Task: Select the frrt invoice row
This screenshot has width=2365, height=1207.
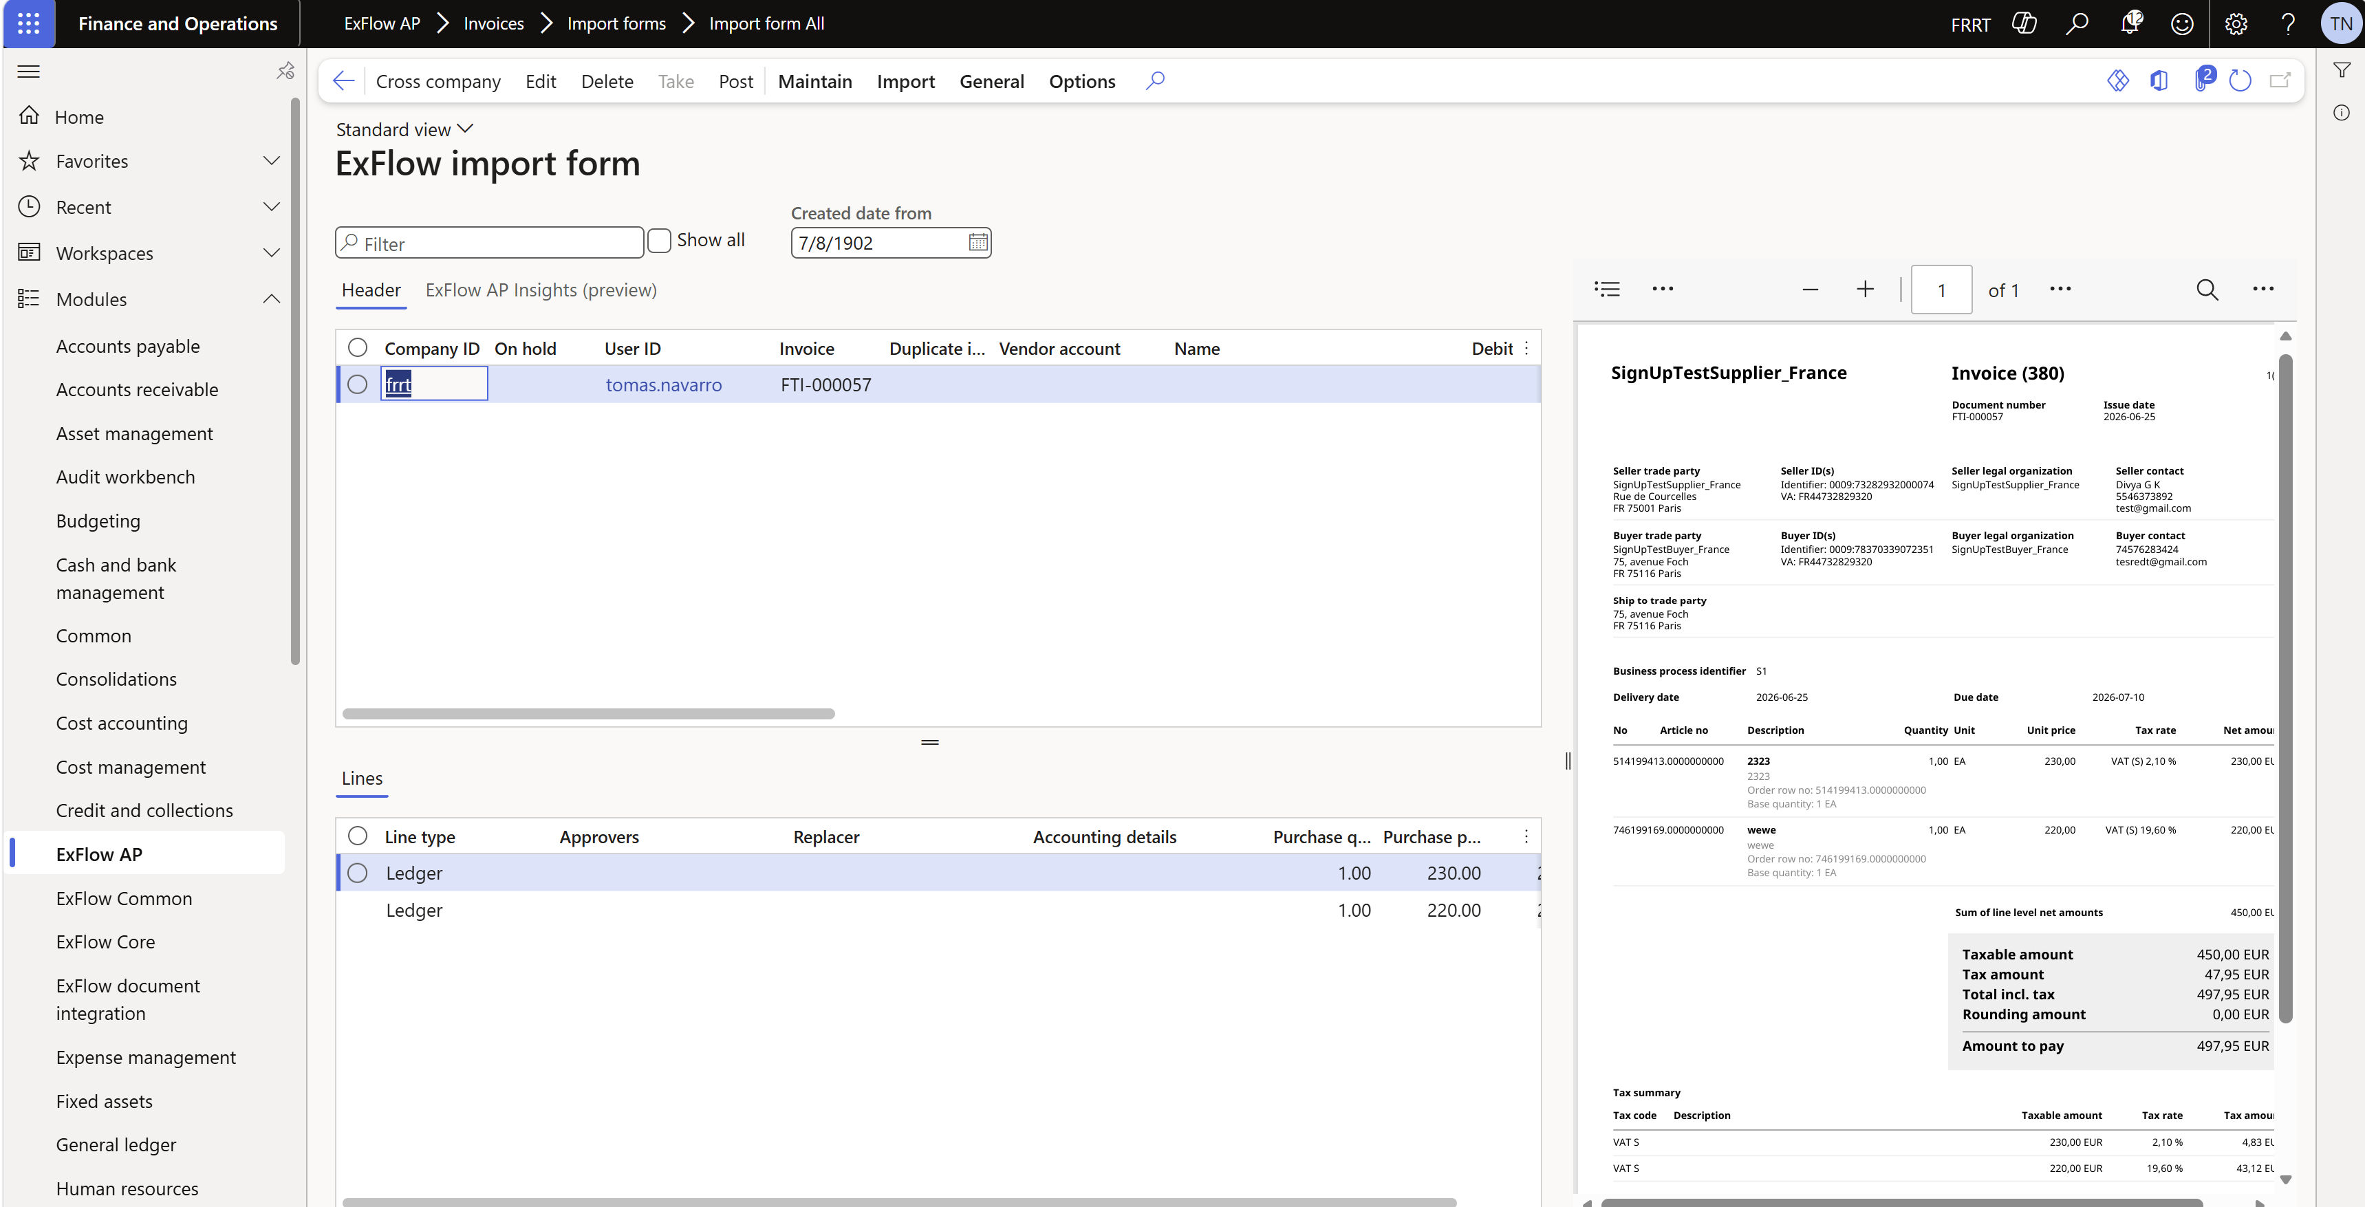Action: tap(357, 384)
